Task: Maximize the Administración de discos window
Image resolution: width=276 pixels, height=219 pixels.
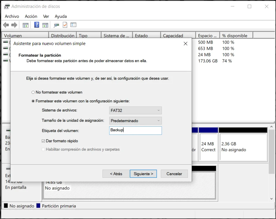Action: tap(249, 6)
